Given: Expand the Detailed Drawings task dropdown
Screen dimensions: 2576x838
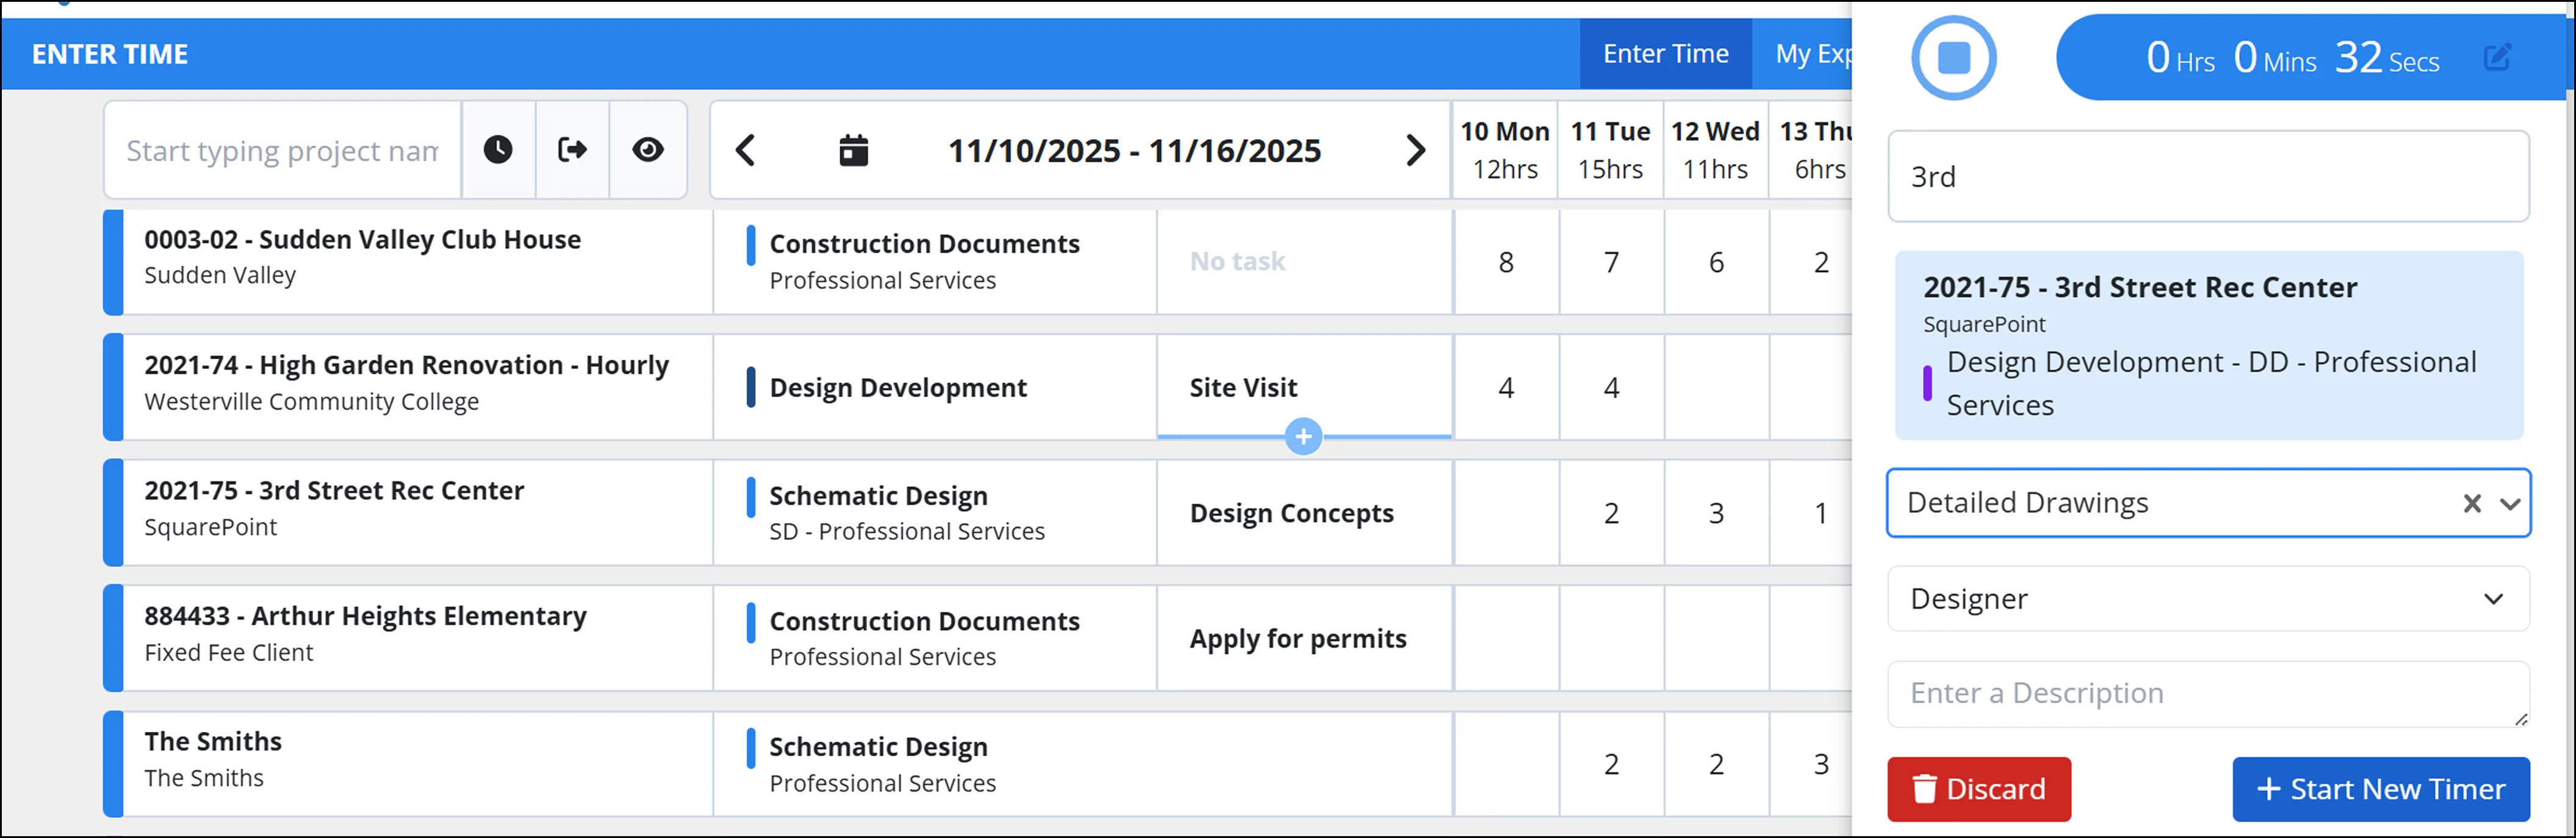Looking at the screenshot, I should point(2509,503).
